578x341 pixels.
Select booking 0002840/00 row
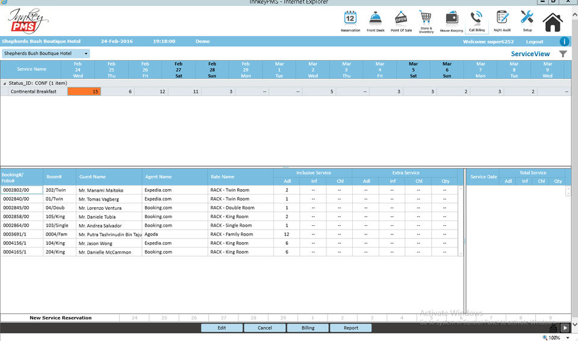[x=229, y=199]
